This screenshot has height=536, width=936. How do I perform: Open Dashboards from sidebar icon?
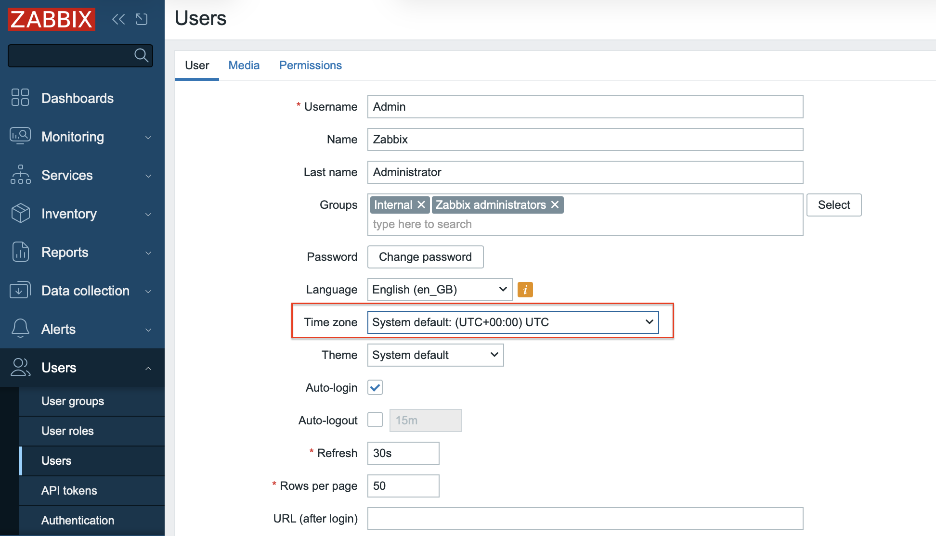(20, 98)
